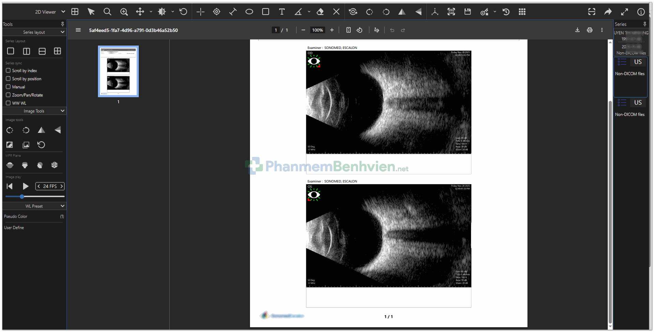Select User Define preset

(x=14, y=228)
